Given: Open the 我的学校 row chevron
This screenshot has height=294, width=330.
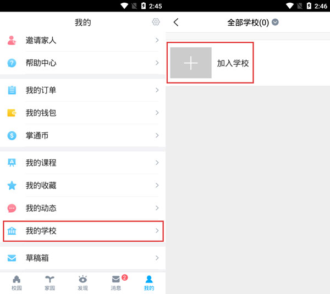Looking at the screenshot, I should pyautogui.click(x=157, y=231).
